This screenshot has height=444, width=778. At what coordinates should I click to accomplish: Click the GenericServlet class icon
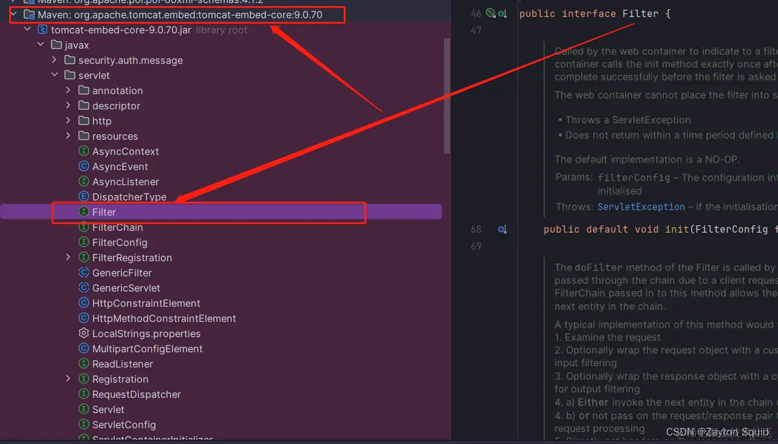coord(84,287)
